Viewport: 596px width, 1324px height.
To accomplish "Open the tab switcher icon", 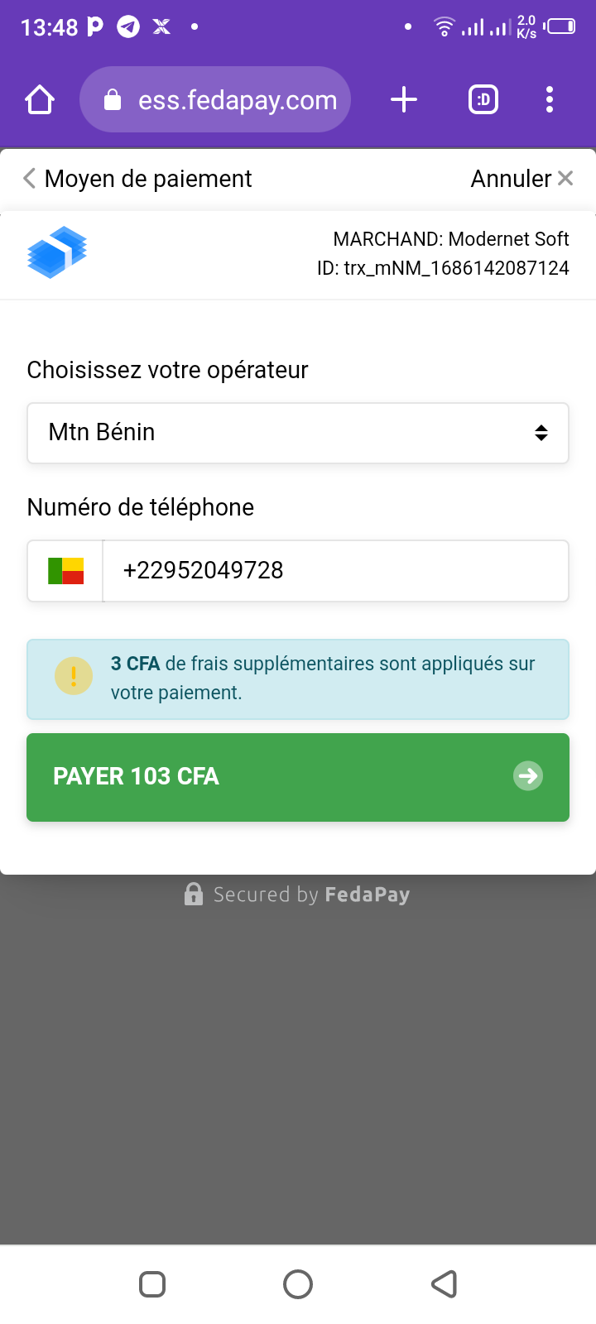I will coord(483,100).
